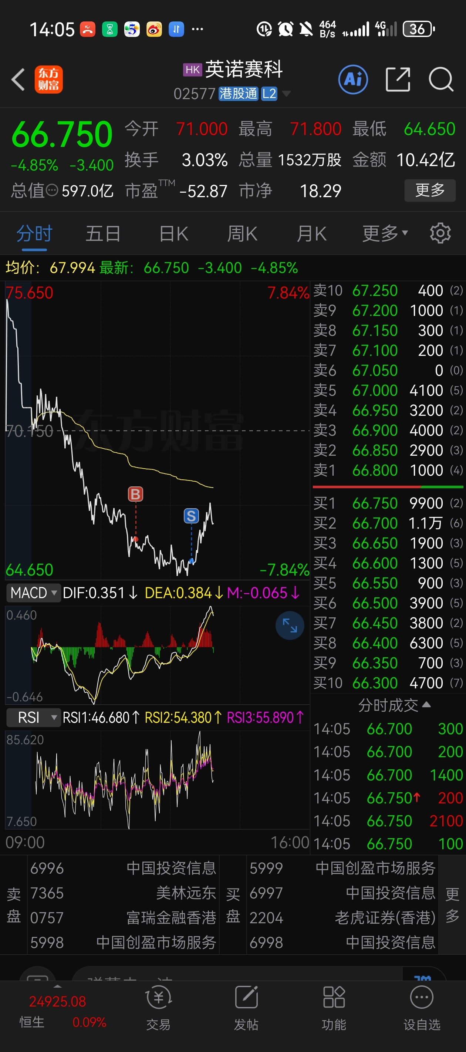Switch to the 日K tab

174,234
